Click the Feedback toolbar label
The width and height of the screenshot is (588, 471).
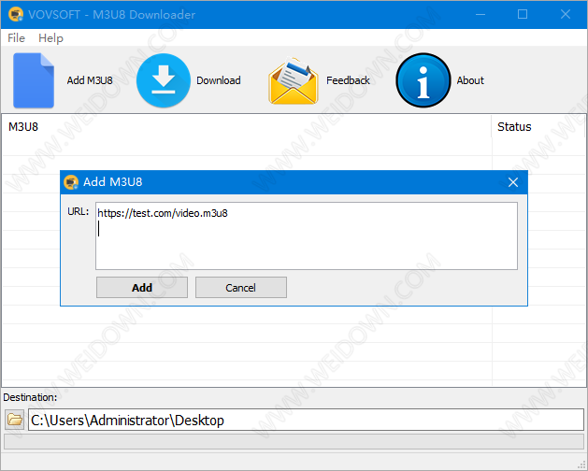(x=348, y=80)
